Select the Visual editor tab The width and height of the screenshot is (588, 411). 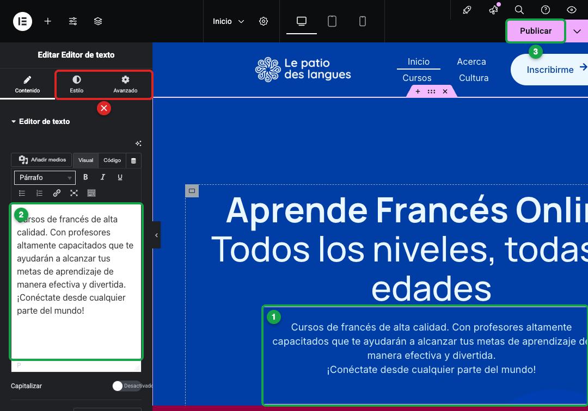pyautogui.click(x=85, y=160)
